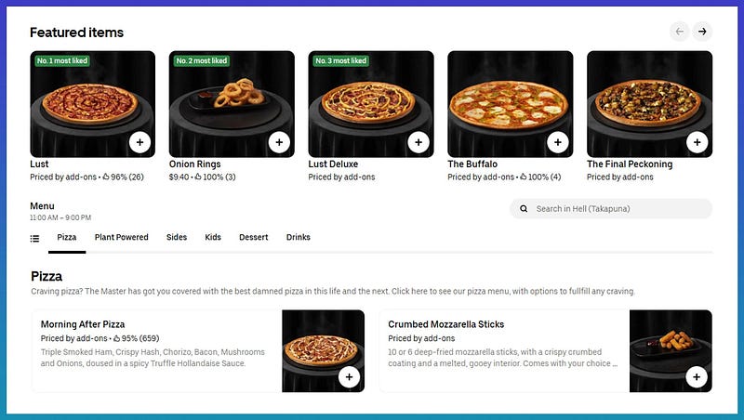This screenshot has height=420, width=744.
Task: Go to previous featured items left arrow
Action: coord(680,32)
